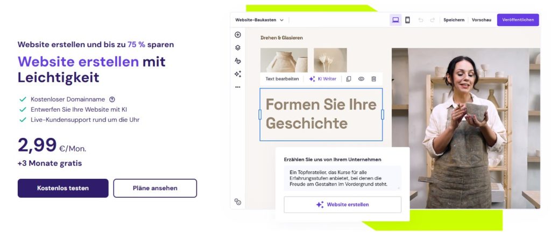This screenshot has height=246, width=551.
Task: Open the three-dot more options icon
Action: [238, 87]
